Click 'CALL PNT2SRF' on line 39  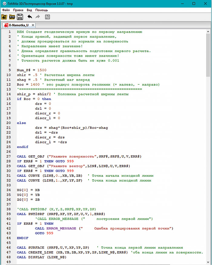click(31, 214)
